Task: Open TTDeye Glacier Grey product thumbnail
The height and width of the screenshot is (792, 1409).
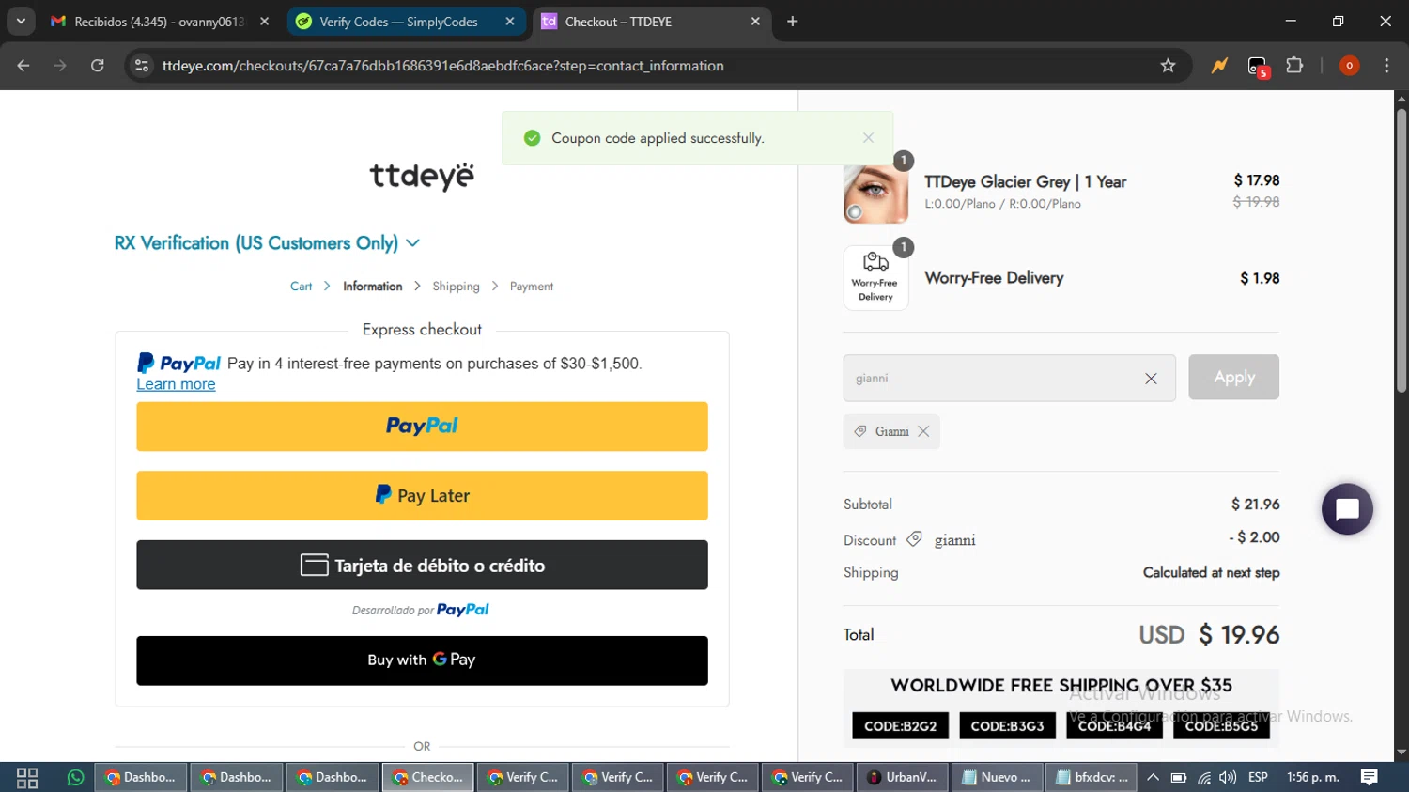Action: [875, 193]
